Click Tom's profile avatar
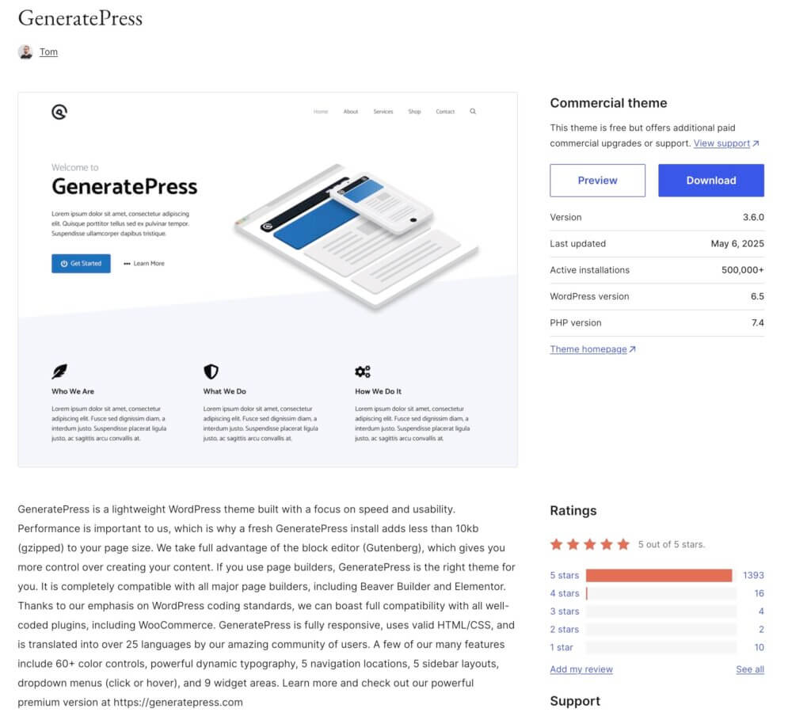The height and width of the screenshot is (720, 811). coord(24,51)
